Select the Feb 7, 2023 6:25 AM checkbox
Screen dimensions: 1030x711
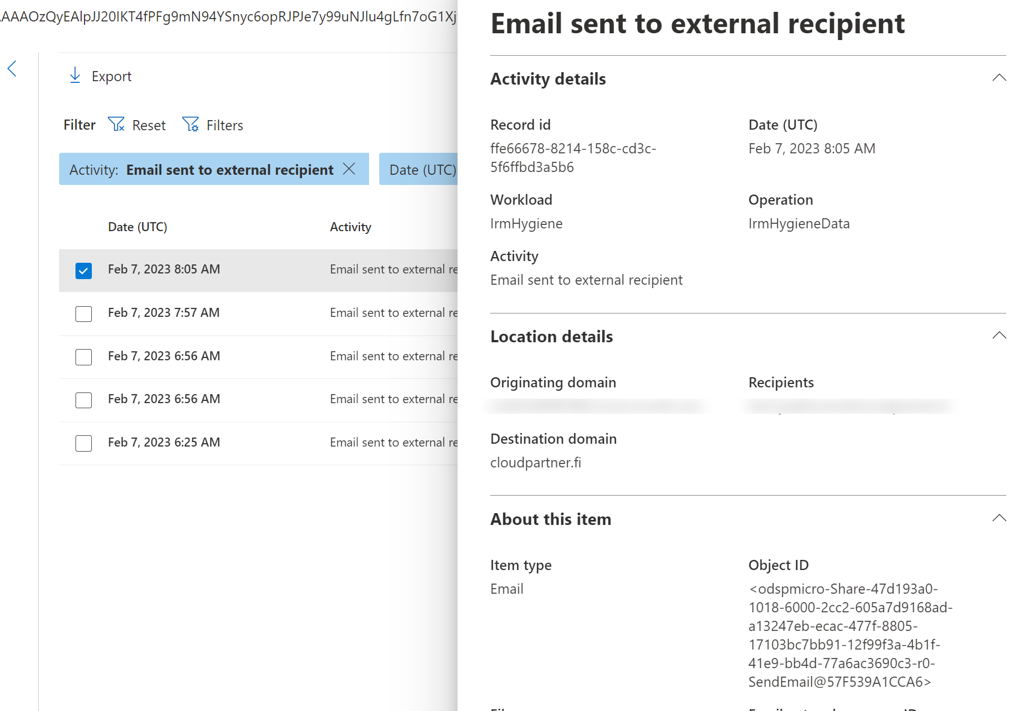(83, 443)
